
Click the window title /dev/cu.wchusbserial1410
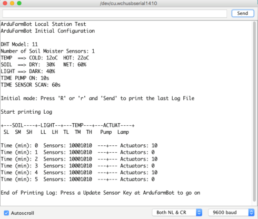click(128, 3)
